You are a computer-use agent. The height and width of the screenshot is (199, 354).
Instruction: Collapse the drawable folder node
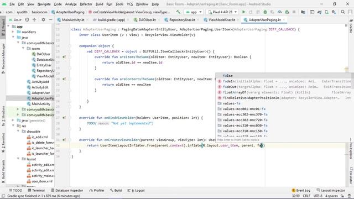pos(18,132)
